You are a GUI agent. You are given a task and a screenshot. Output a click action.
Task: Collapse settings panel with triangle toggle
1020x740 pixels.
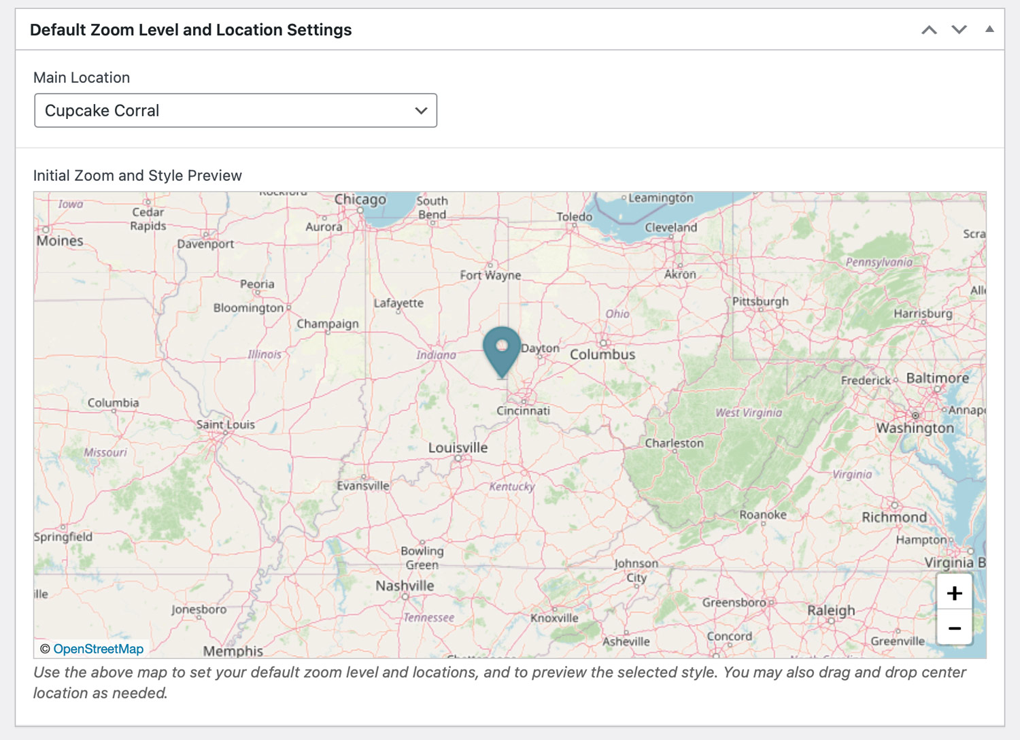pyautogui.click(x=989, y=29)
